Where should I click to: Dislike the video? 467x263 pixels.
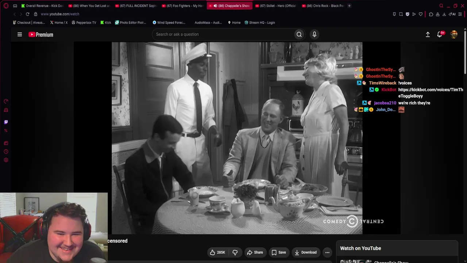pos(235,252)
